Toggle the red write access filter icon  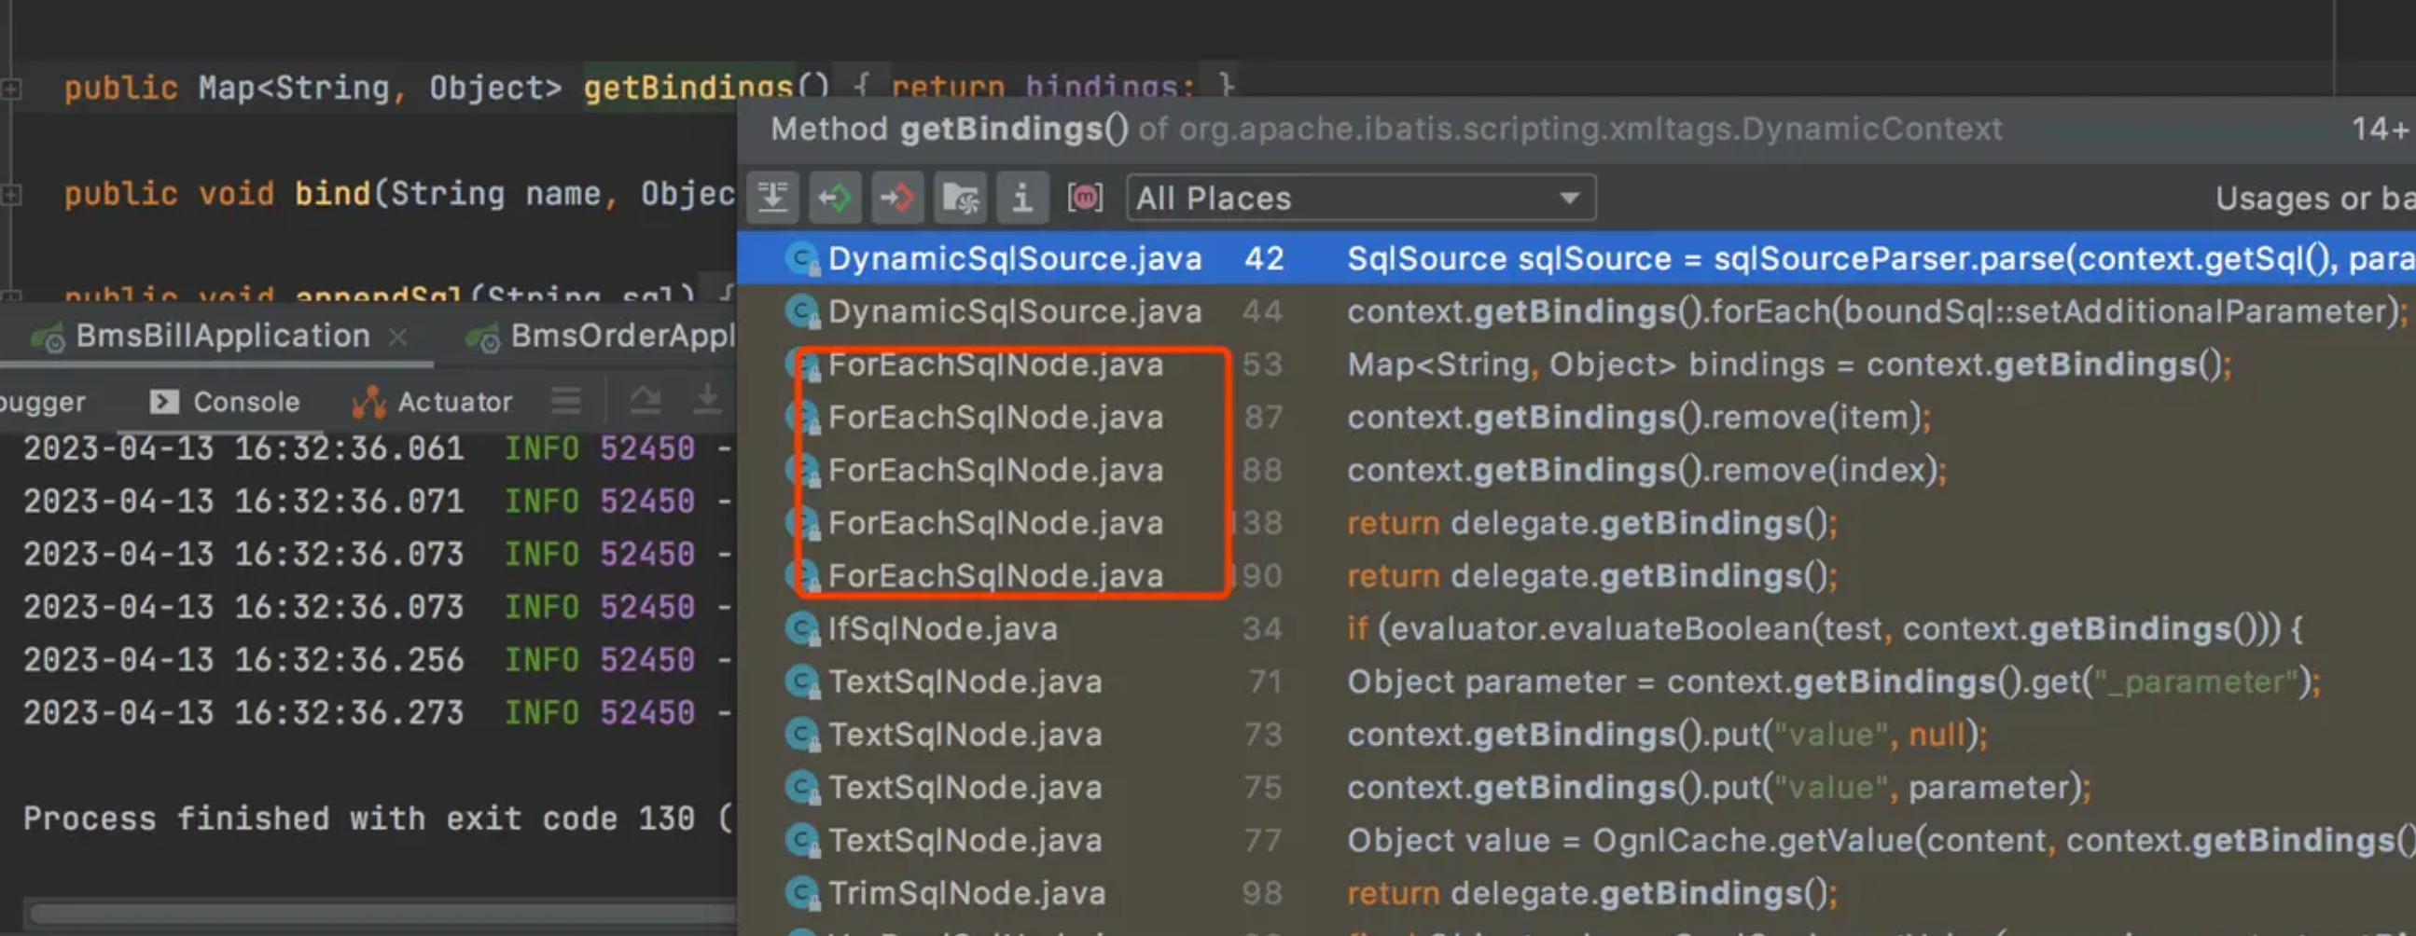[897, 198]
